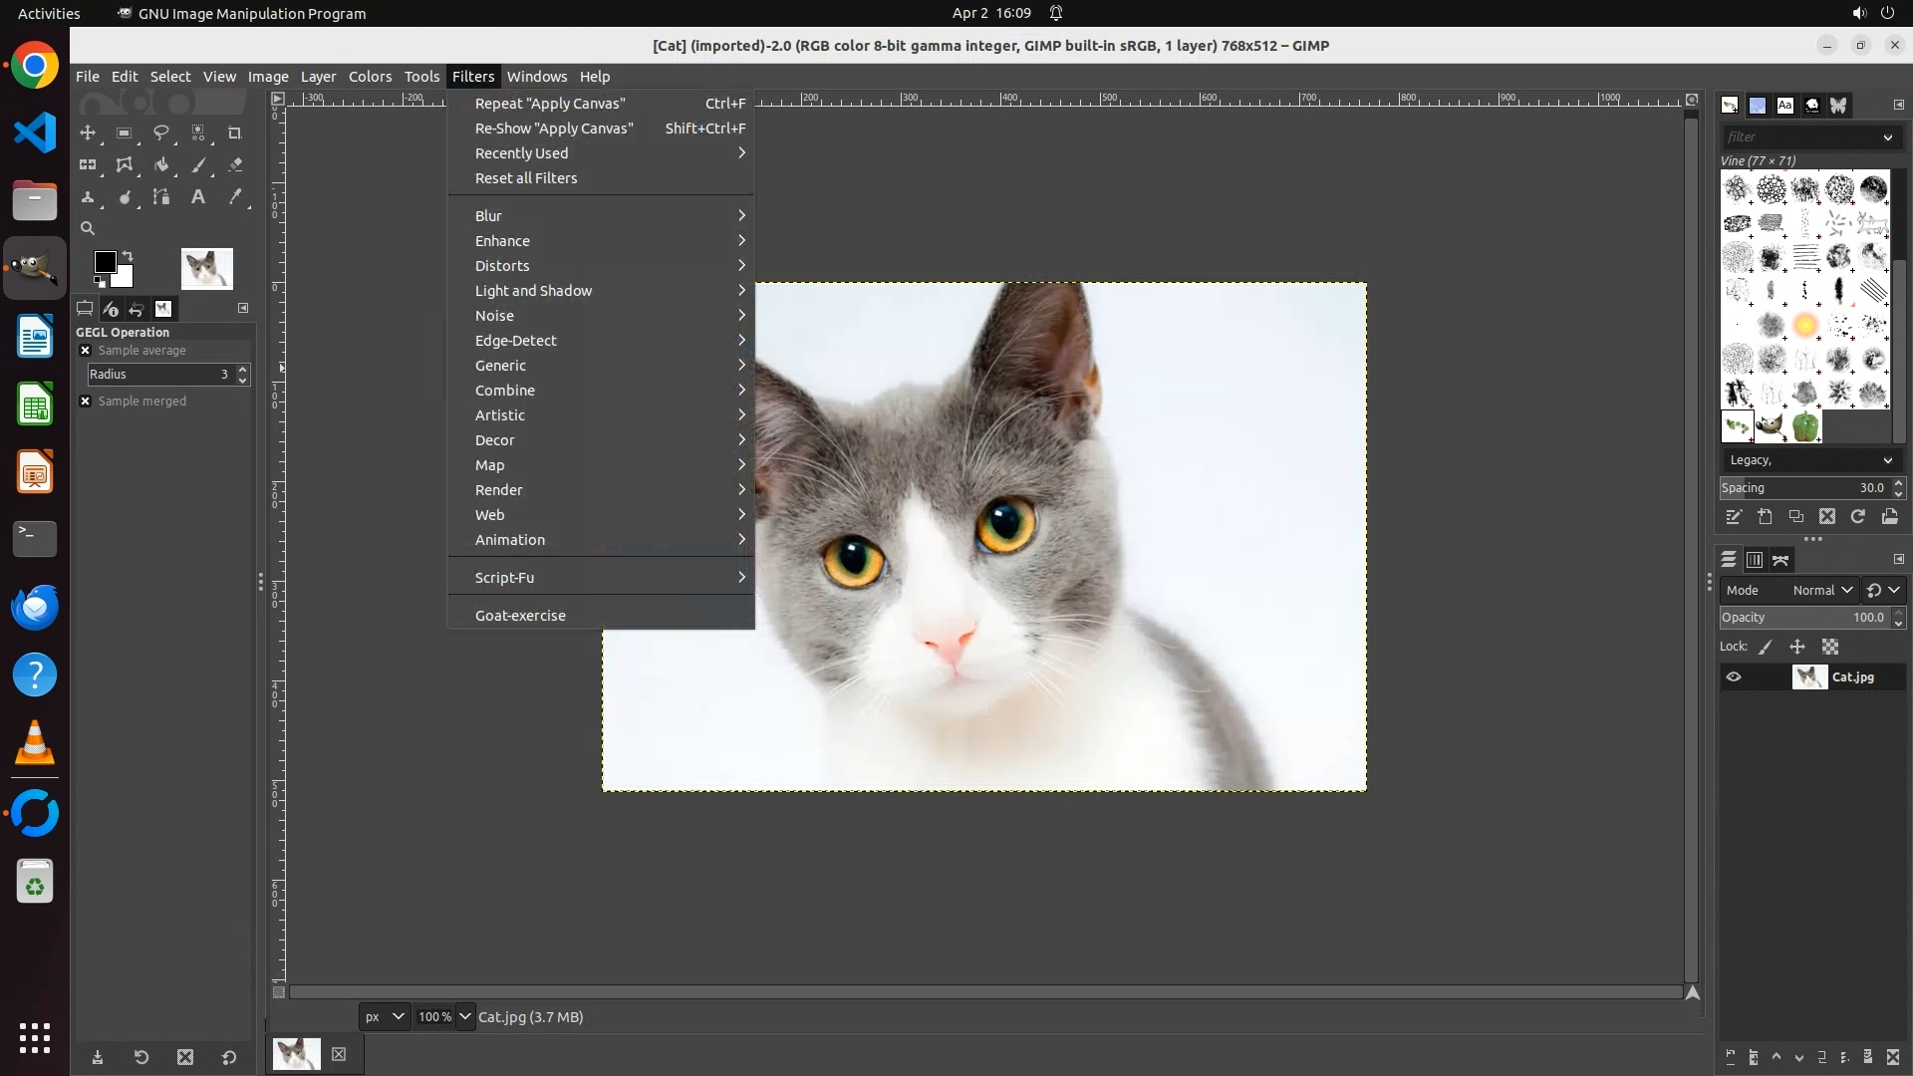Open the Blur submenu in Filters
1913x1076 pixels.
click(x=488, y=216)
